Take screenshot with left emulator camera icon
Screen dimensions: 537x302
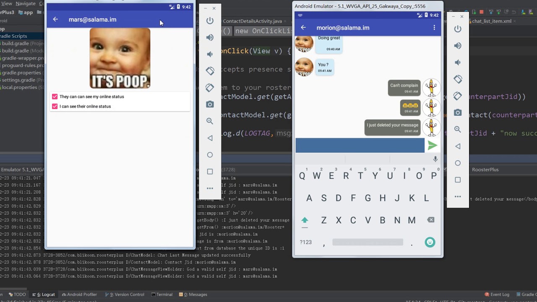[x=210, y=104]
